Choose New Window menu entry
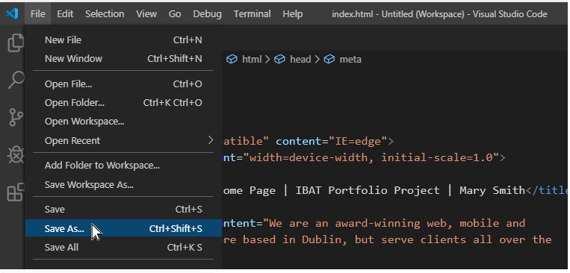570x273 pixels. click(x=123, y=58)
